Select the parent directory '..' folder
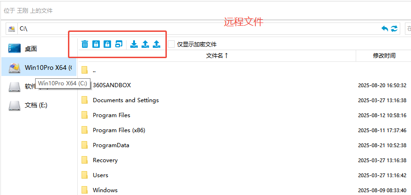 (x=94, y=70)
